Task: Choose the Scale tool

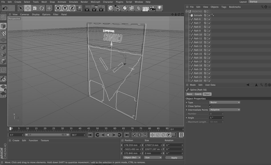Action: 35,8
